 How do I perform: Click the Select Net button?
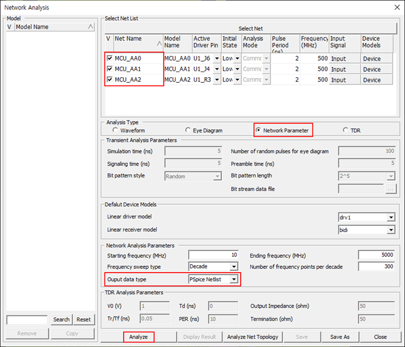pos(250,28)
